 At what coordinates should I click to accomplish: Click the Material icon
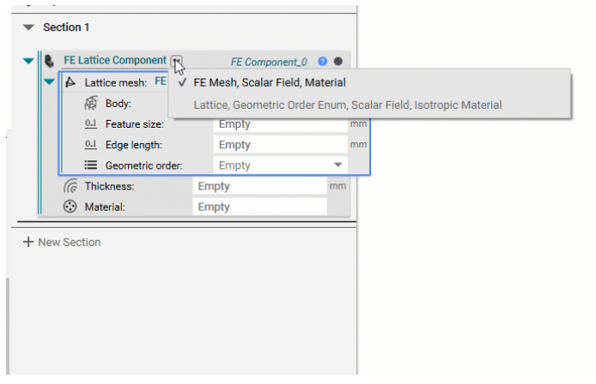point(70,207)
